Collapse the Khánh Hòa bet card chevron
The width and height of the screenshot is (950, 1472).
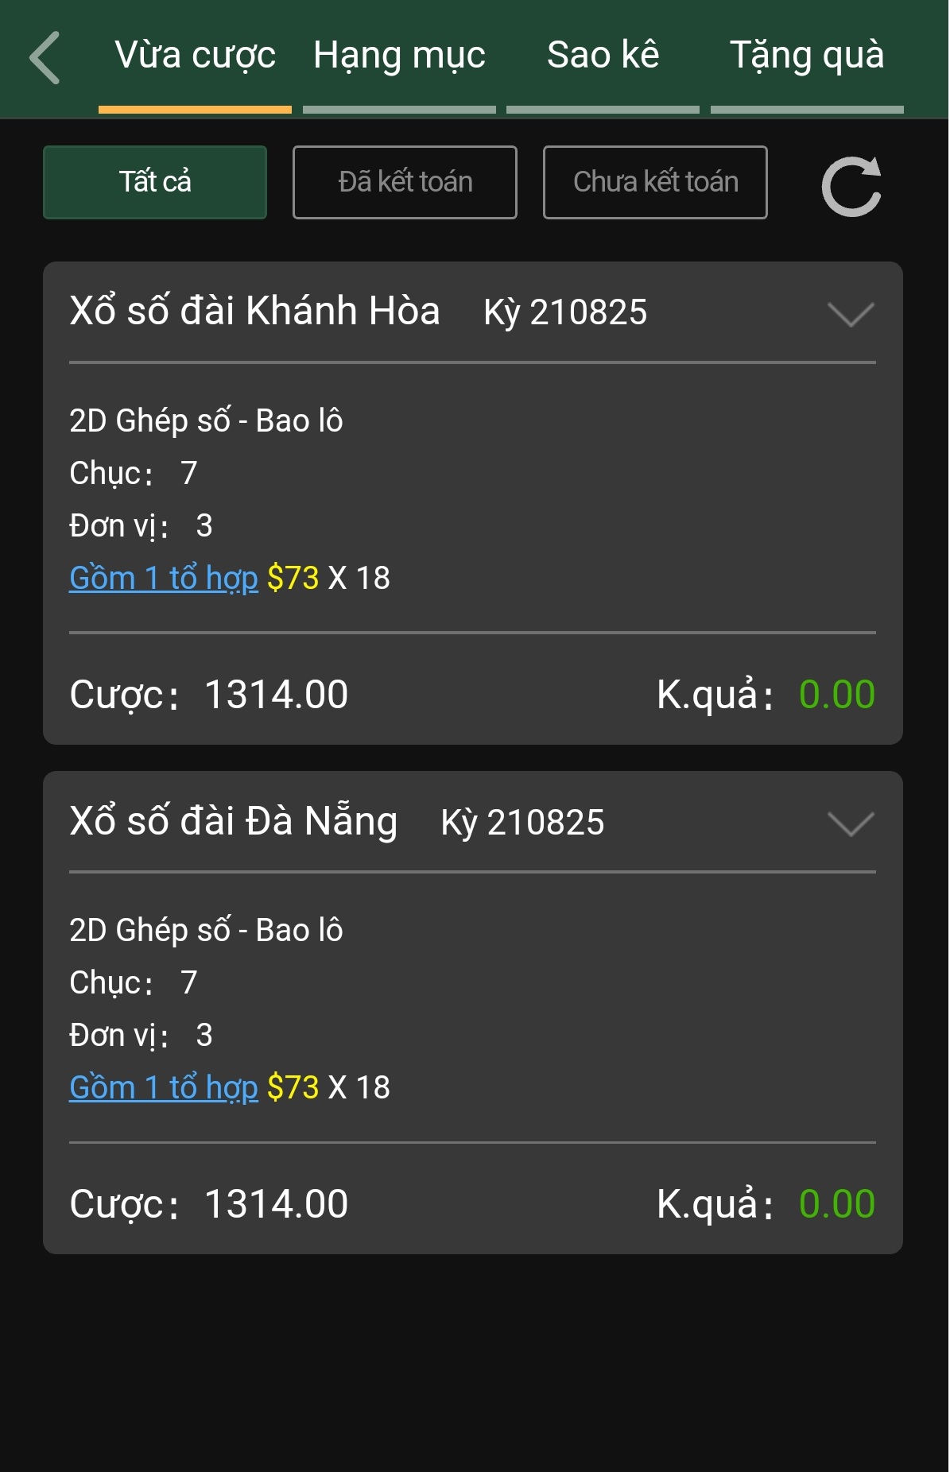click(x=851, y=313)
